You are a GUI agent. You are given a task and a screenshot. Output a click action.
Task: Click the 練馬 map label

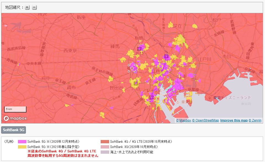click(x=115, y=46)
